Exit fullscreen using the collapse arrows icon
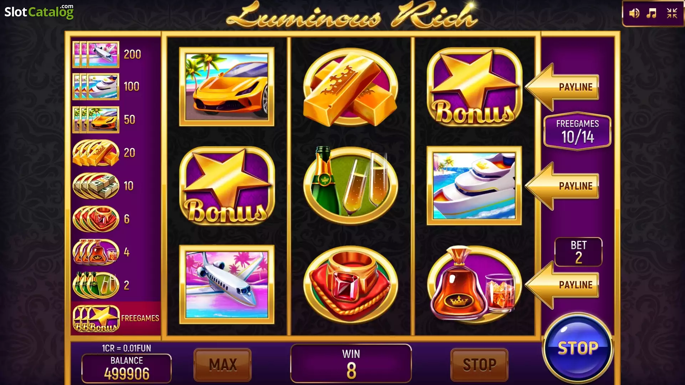This screenshot has height=385, width=685. click(x=672, y=14)
